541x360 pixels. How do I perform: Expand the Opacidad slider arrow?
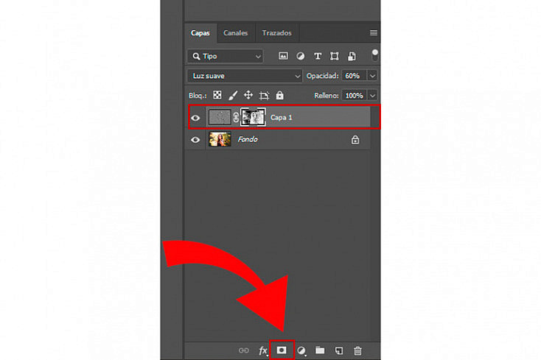pos(372,76)
